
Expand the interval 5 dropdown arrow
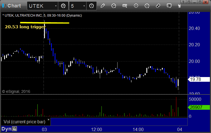coord(84,6)
